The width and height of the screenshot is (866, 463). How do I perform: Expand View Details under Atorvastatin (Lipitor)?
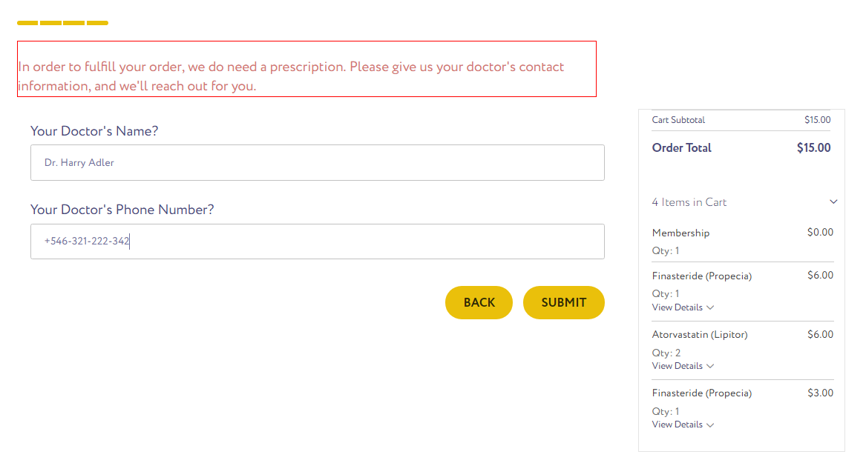click(683, 366)
